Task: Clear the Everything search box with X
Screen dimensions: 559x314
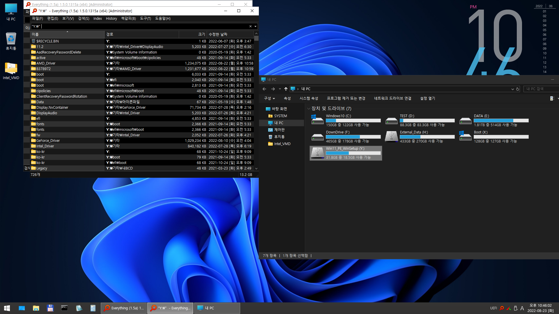Action: coord(250,26)
